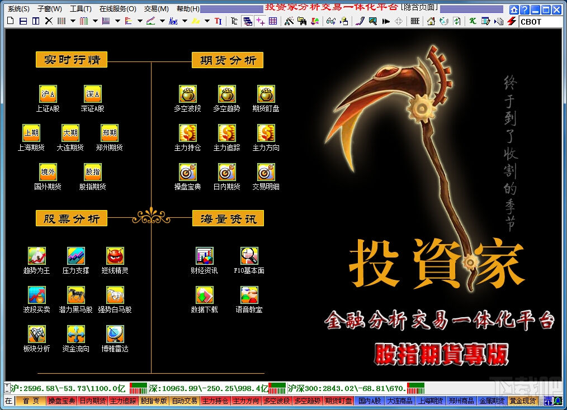Open 操盘宝典 target icon
The height and width of the screenshot is (410, 567).
[188, 172]
